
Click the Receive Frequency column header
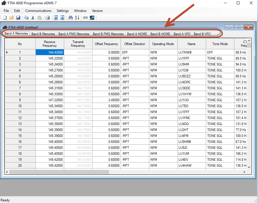(50, 44)
